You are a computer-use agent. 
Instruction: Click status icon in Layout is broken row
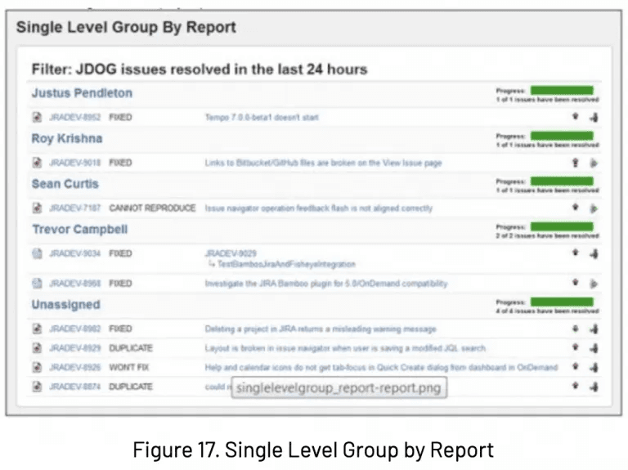click(594, 348)
